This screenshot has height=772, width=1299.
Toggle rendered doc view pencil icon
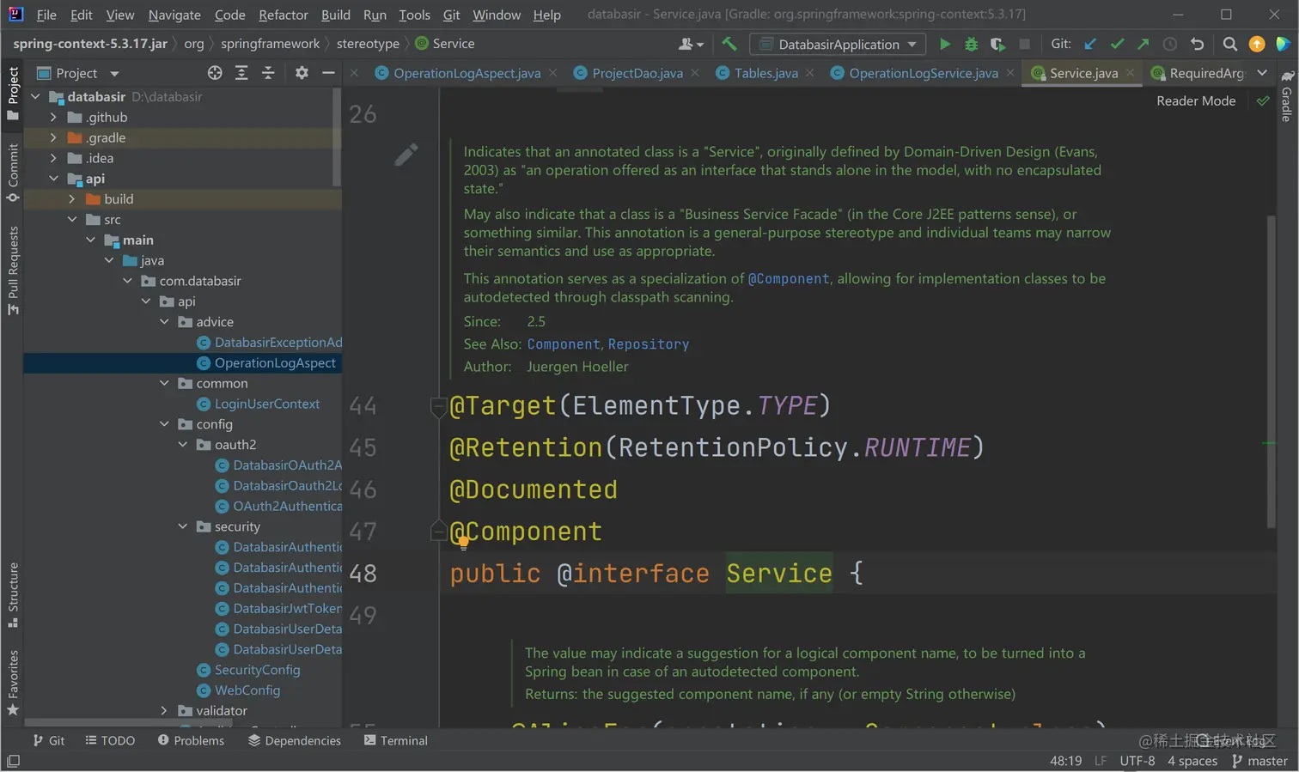point(406,155)
